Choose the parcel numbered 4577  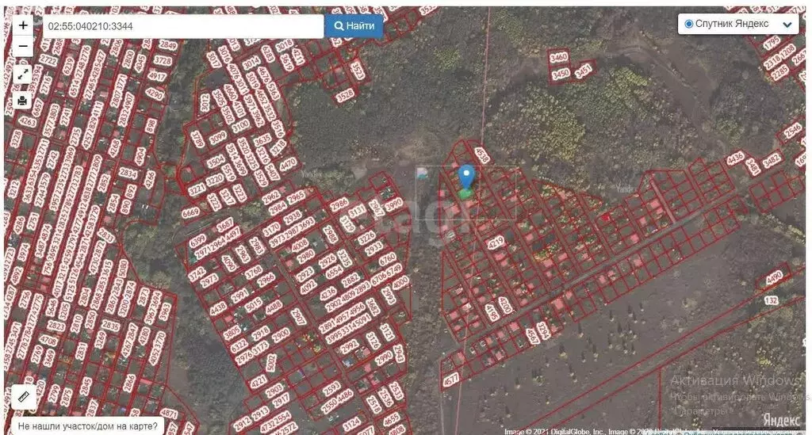[x=451, y=379]
